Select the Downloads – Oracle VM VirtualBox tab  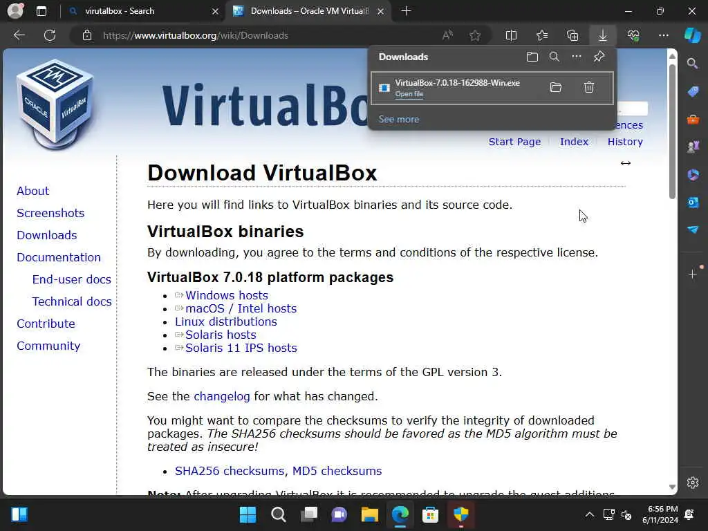coord(309,11)
